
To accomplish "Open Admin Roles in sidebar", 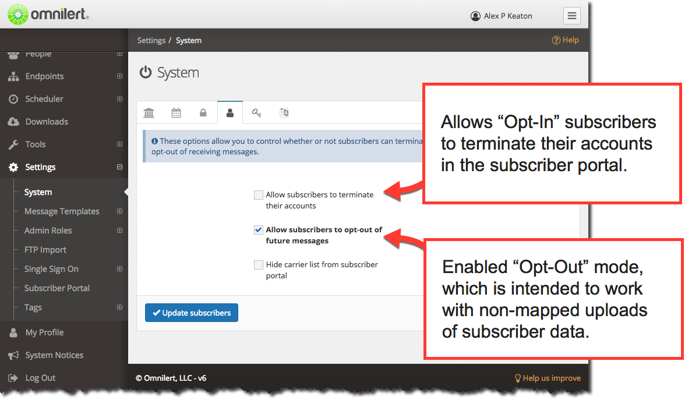I will [x=48, y=231].
